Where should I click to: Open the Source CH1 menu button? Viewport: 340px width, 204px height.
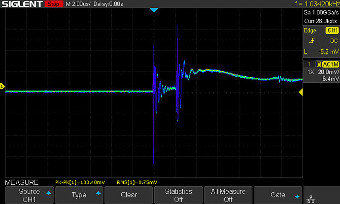tap(29, 195)
